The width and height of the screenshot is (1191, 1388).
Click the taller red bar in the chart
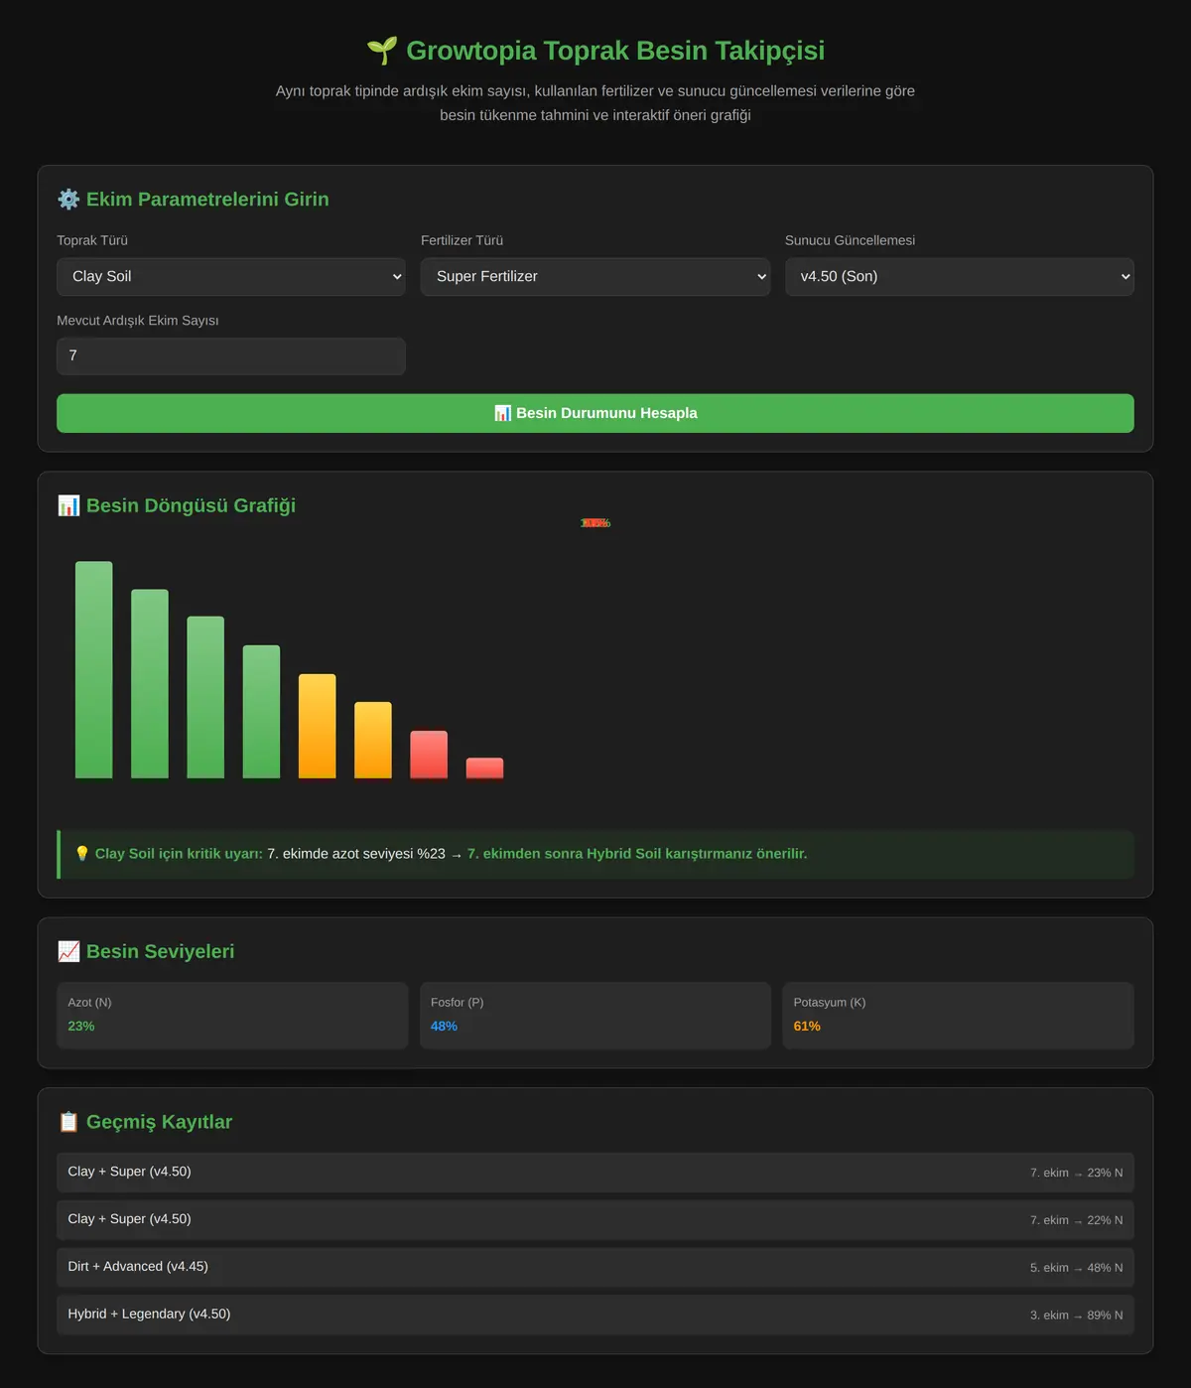coord(429,755)
